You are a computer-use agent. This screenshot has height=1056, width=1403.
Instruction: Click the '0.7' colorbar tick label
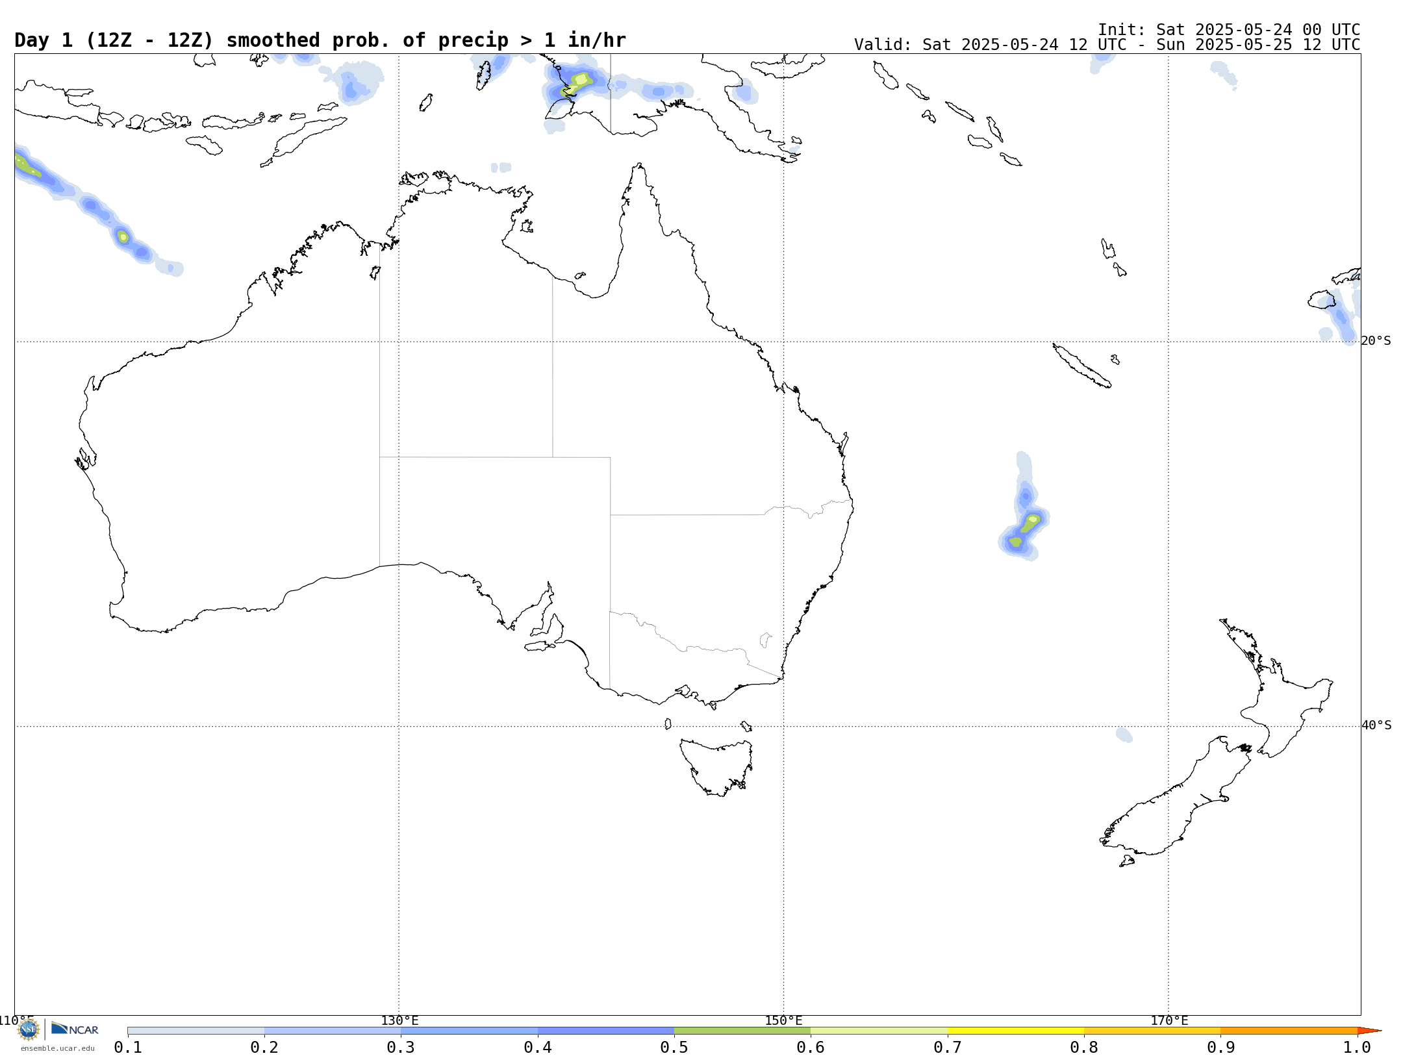pyautogui.click(x=948, y=1048)
